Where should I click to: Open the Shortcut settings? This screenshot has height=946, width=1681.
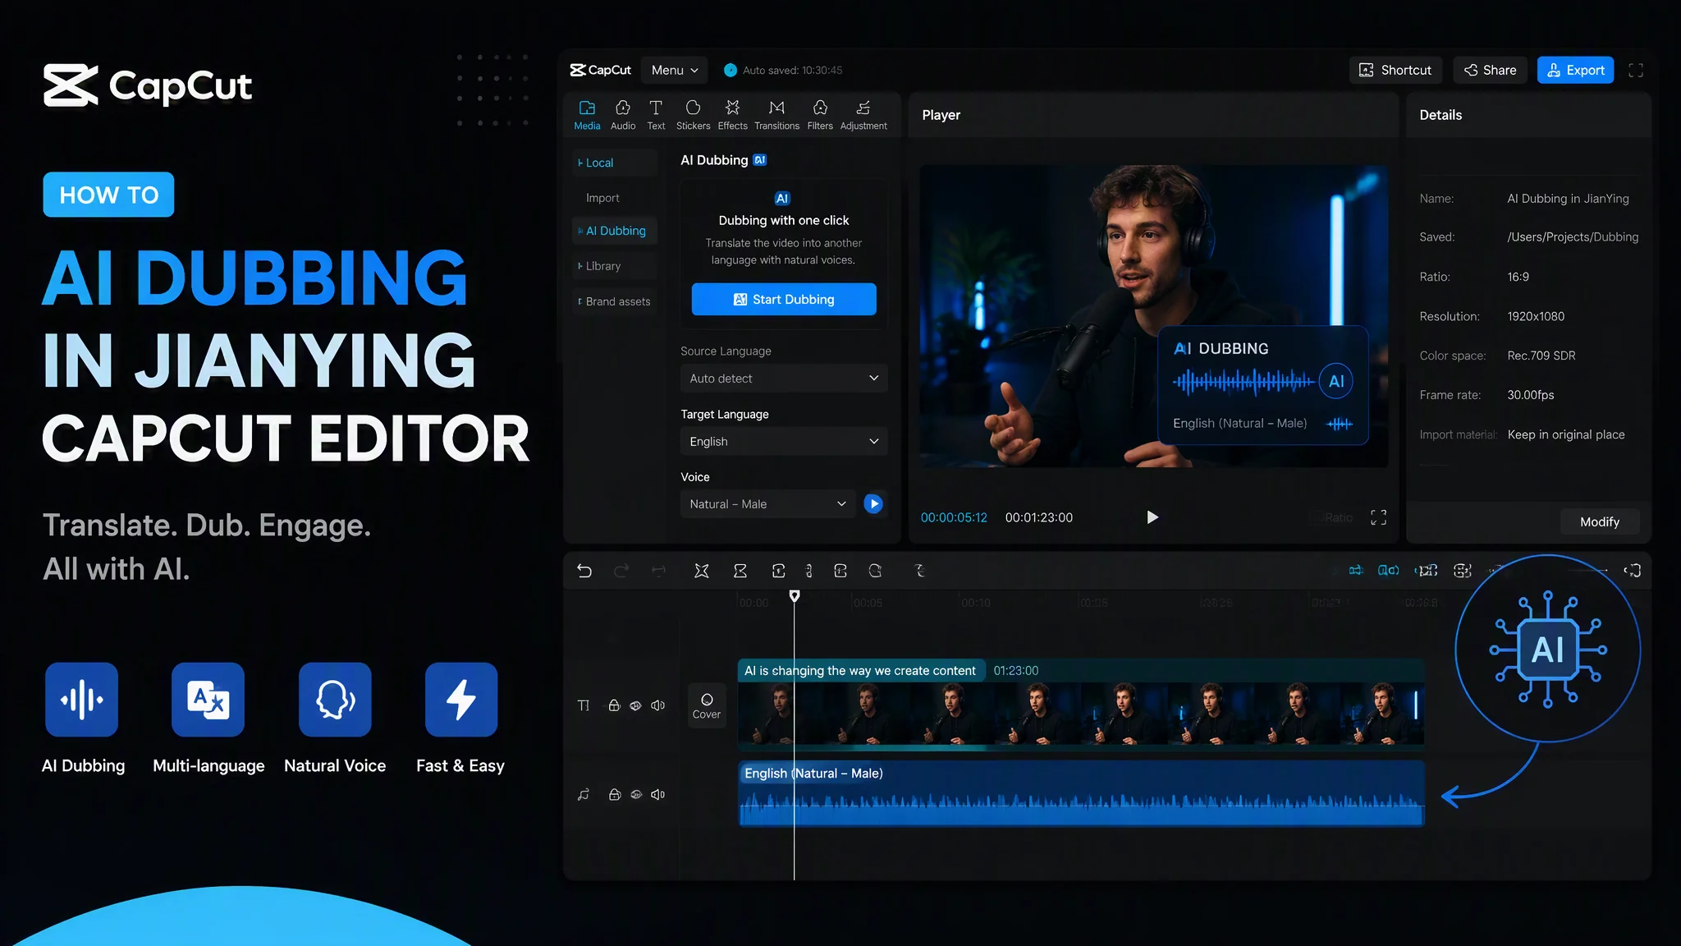pyautogui.click(x=1395, y=71)
